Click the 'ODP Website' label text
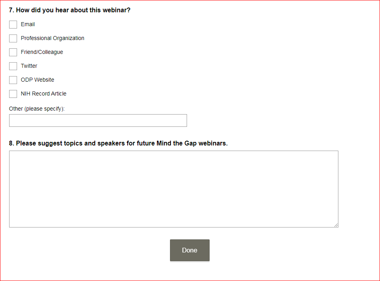Screen dimensions: 380x281 37,80
